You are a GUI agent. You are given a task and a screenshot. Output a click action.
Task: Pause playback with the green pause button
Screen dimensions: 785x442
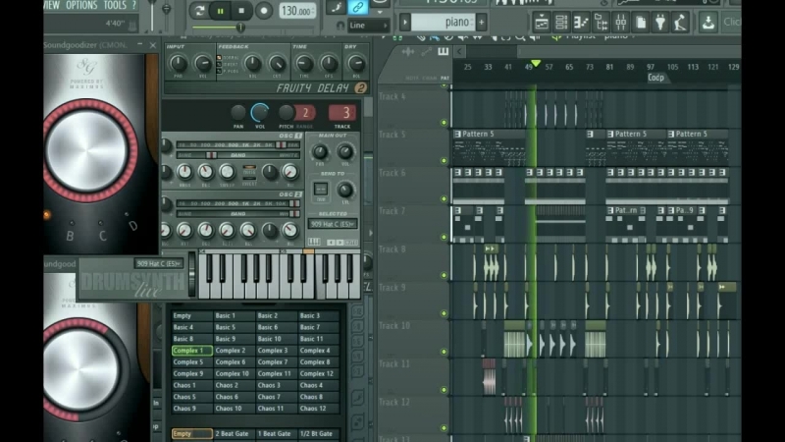click(220, 11)
